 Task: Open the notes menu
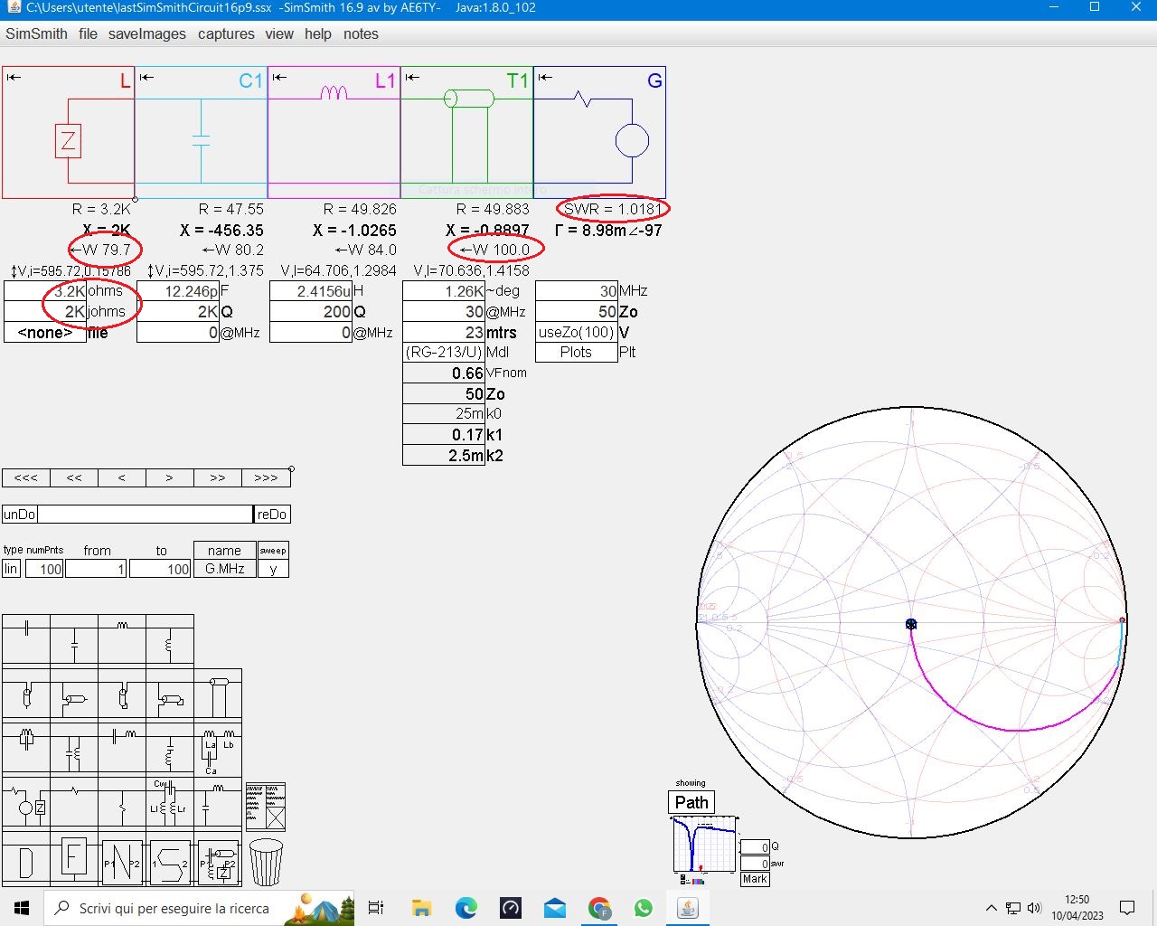[361, 33]
